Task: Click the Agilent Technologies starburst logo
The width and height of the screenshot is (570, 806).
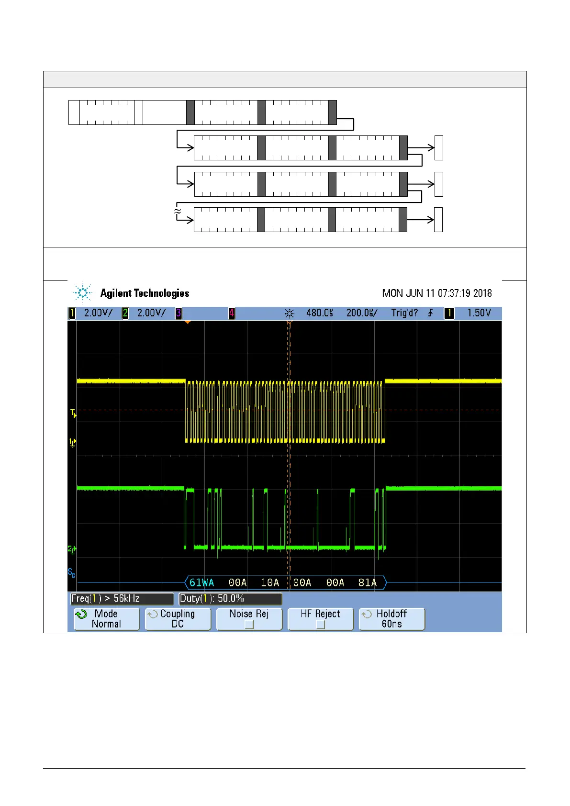Action: 83,293
